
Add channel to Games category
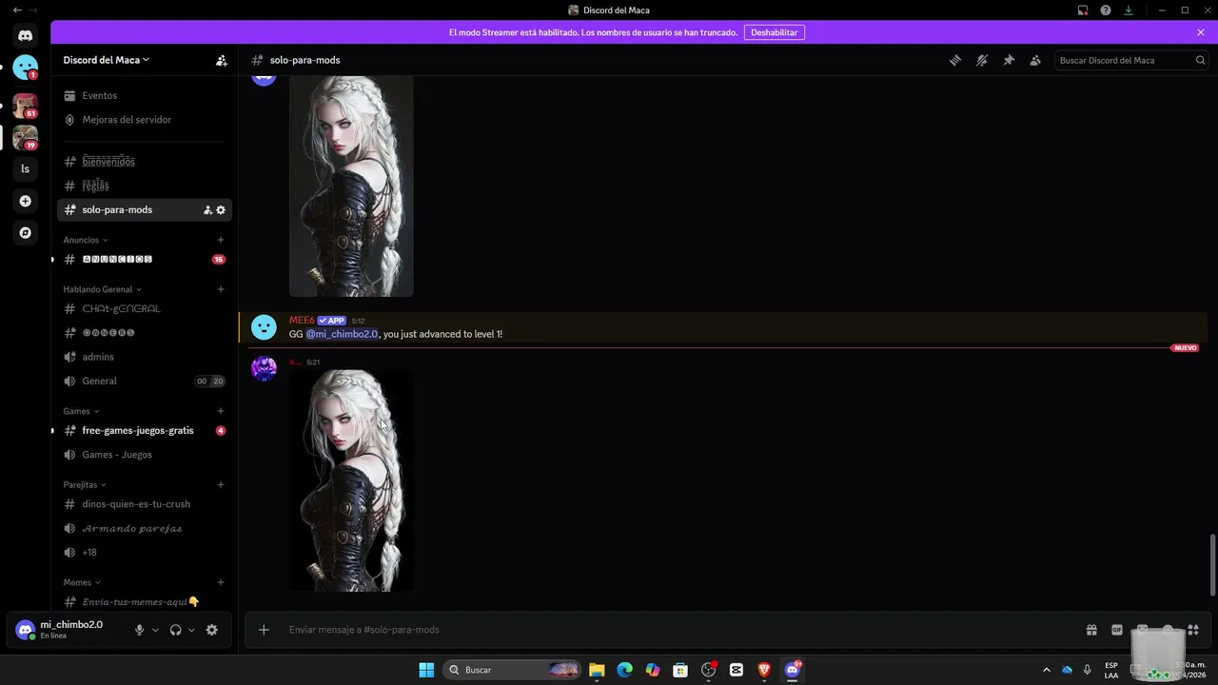point(221,411)
